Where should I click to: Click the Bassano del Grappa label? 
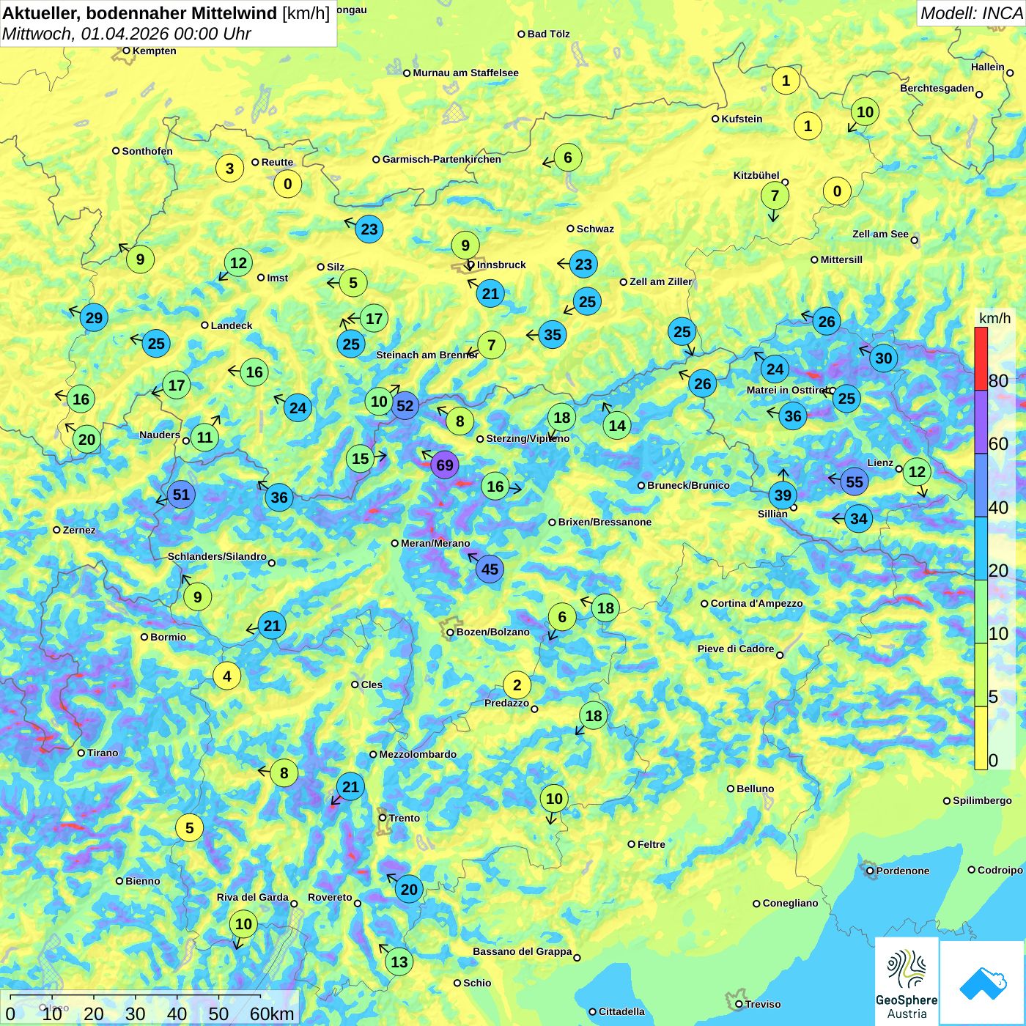522,951
